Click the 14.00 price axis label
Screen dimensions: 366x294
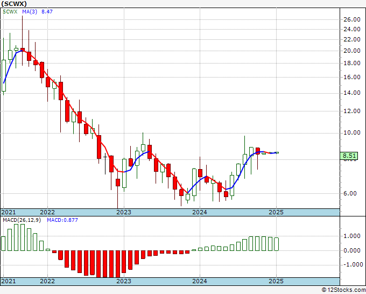[x=352, y=93]
